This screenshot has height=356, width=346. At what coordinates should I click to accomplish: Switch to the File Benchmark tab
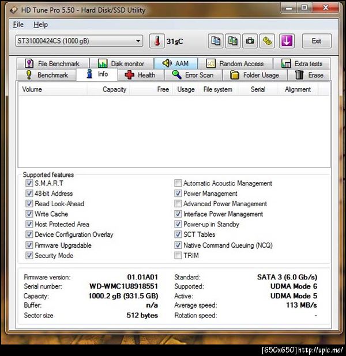[52, 63]
